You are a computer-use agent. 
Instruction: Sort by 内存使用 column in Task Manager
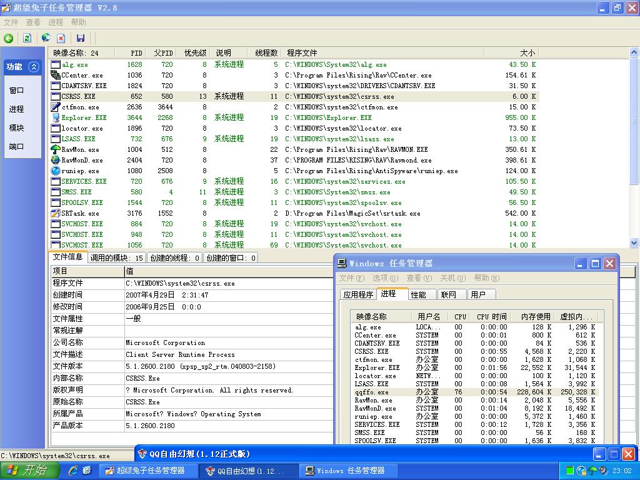[535, 316]
